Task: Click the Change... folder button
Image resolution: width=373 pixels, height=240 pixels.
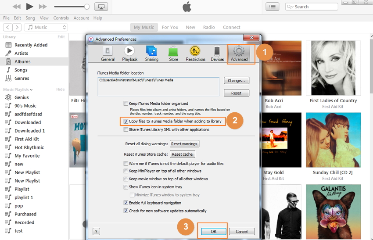Action: 237,81
